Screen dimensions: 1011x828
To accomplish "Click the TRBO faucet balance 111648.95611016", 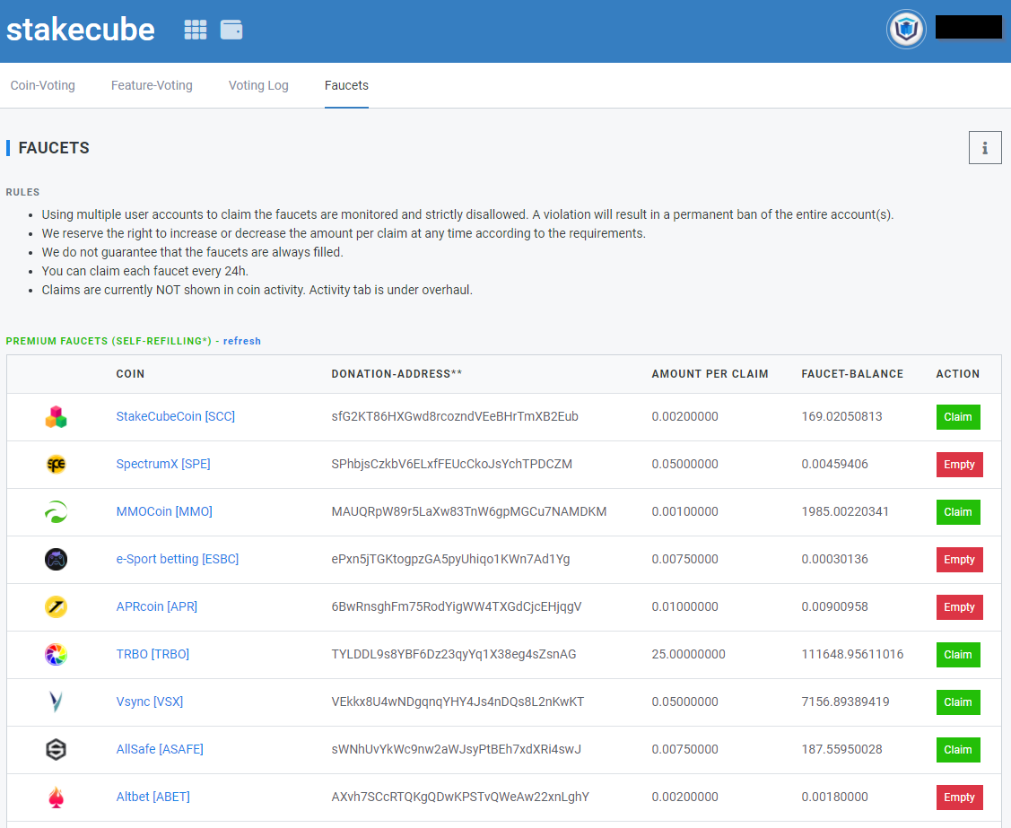I will point(852,655).
